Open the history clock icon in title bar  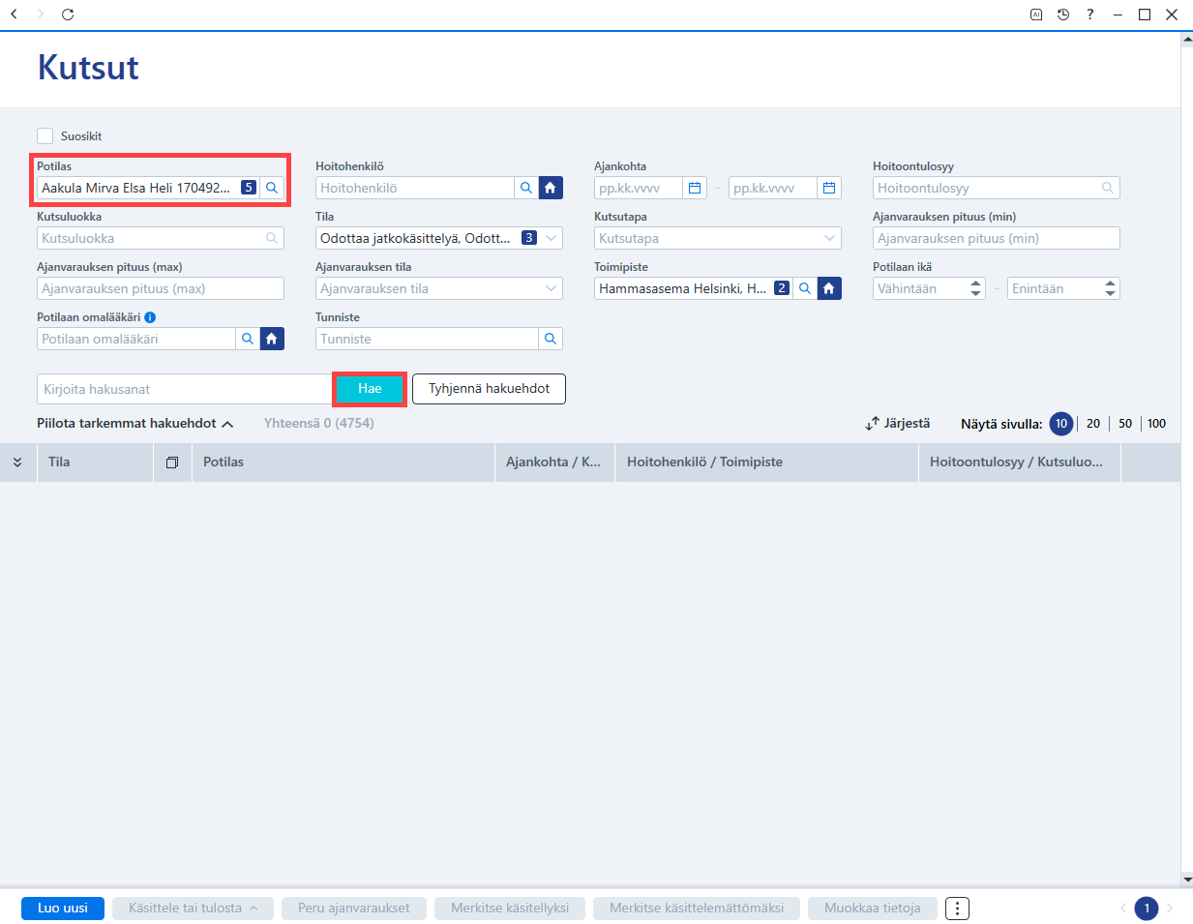[x=1063, y=15]
